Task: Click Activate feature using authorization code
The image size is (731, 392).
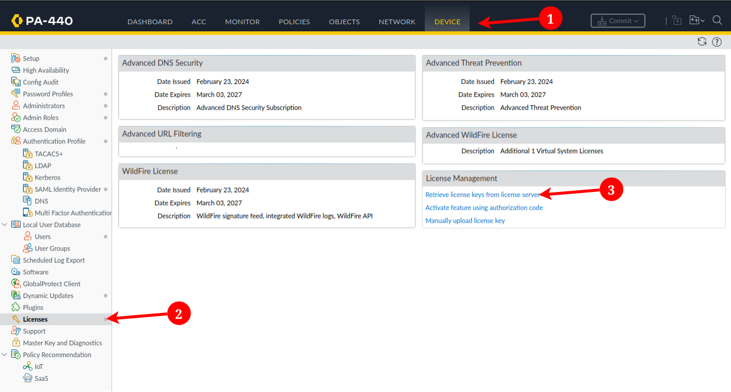Action: (484, 208)
